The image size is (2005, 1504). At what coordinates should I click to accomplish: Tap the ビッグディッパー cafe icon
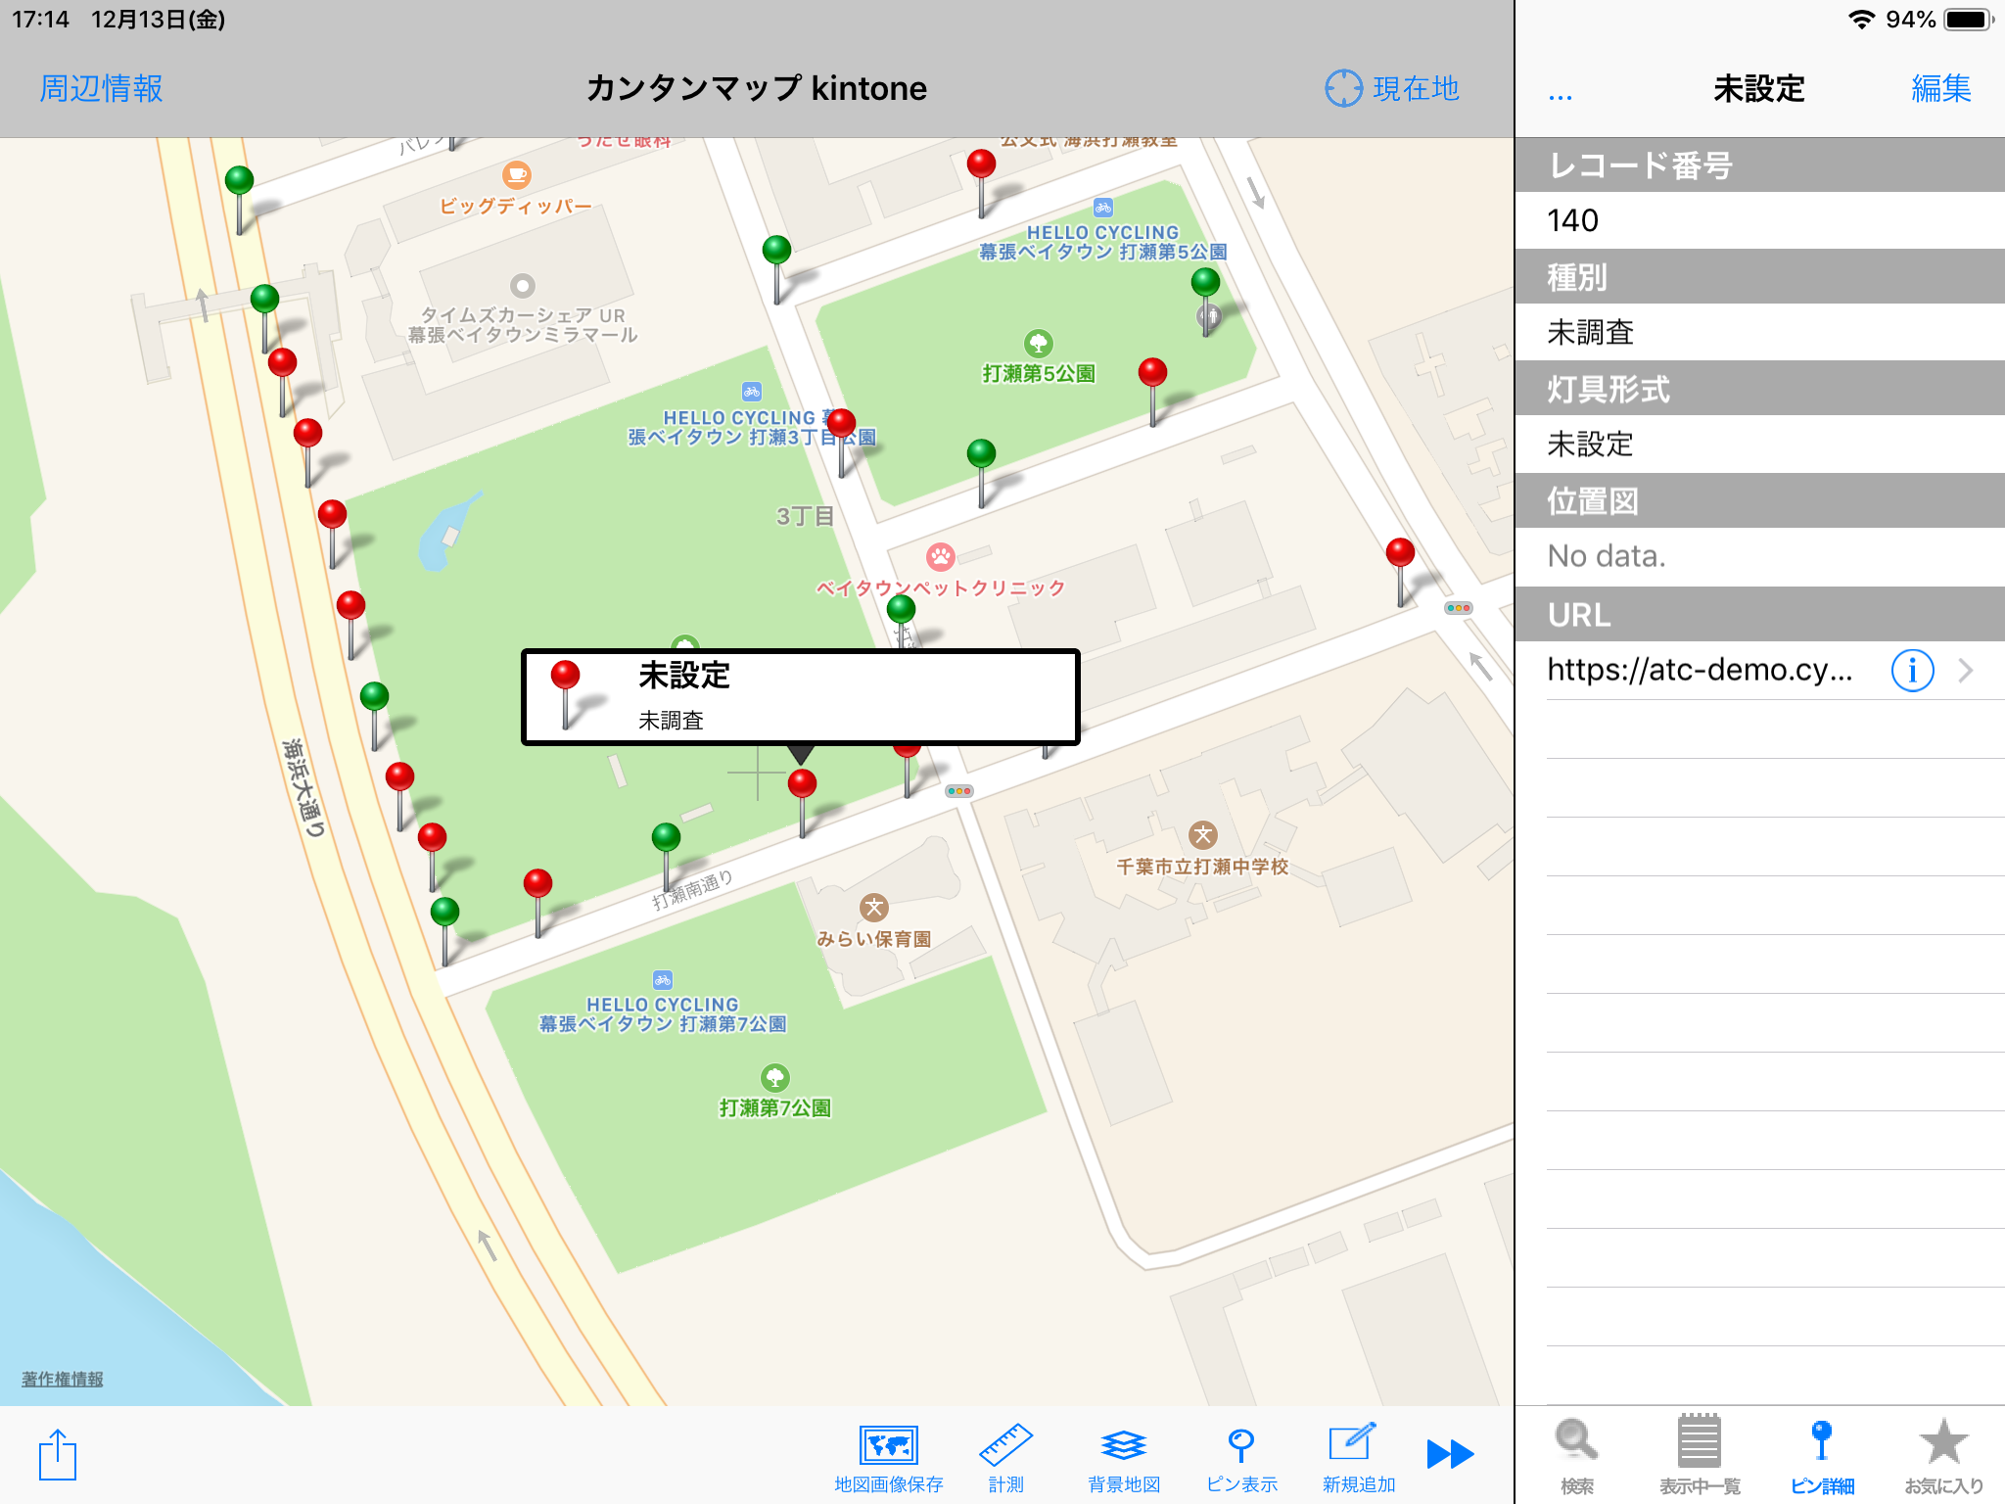pos(517,175)
